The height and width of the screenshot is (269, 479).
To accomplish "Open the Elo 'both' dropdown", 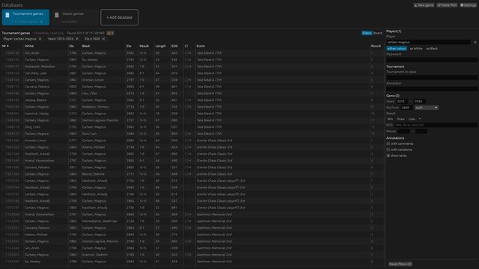I will pos(427,108).
